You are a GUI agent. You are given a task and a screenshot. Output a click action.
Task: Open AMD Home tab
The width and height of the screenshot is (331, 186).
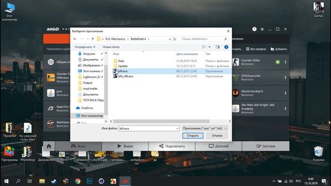(x=49, y=146)
